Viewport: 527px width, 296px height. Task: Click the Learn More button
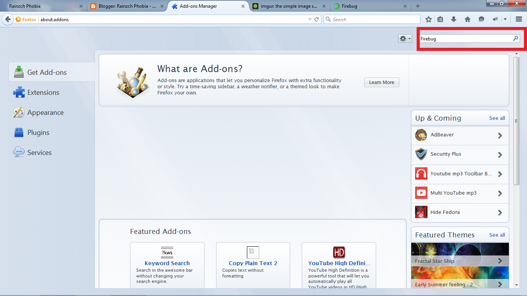(382, 82)
